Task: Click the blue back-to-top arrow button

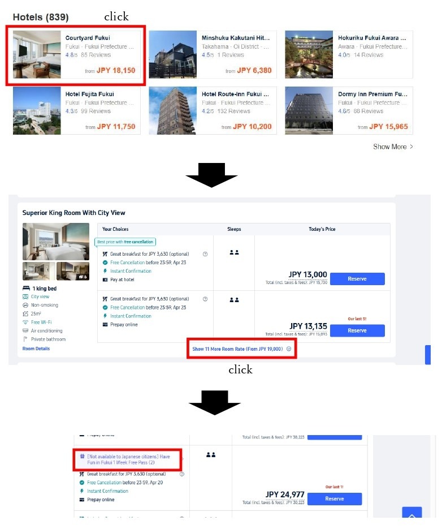Action: click(x=412, y=513)
